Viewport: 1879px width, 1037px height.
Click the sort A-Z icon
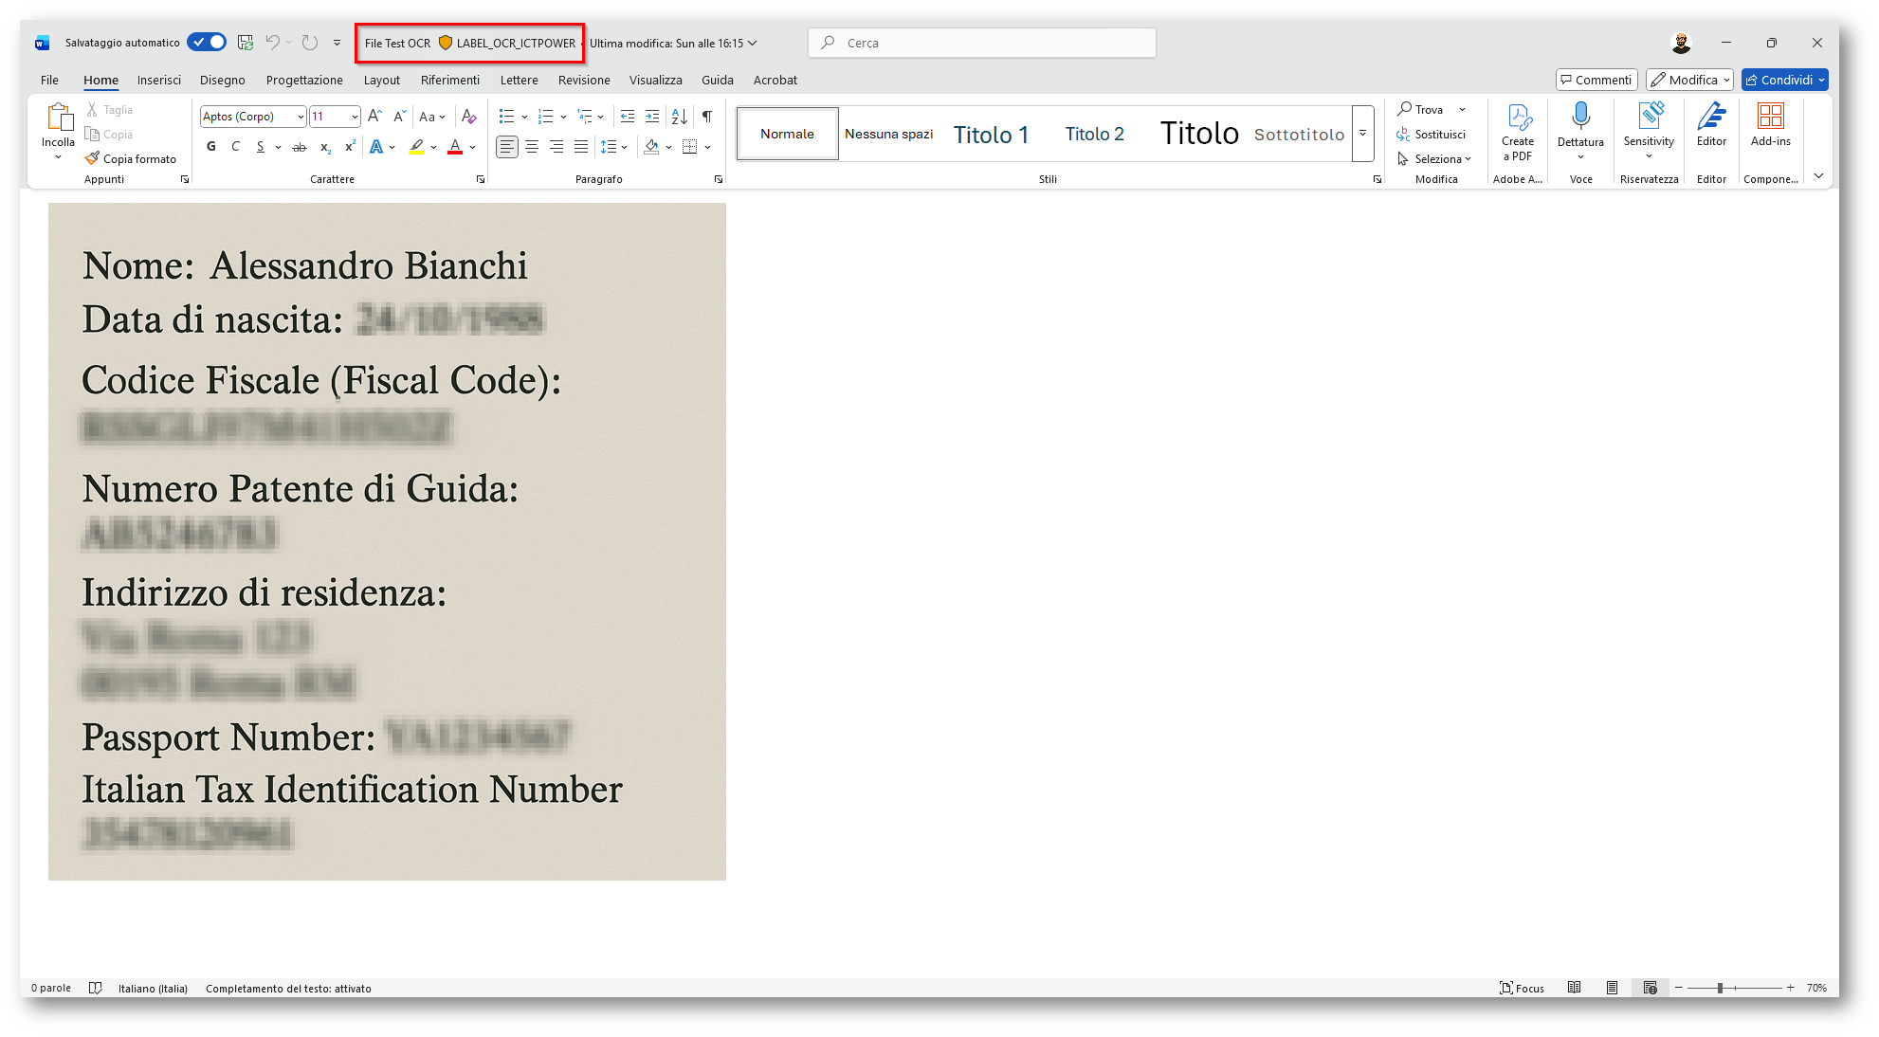(679, 117)
